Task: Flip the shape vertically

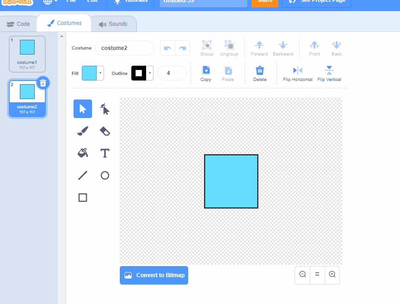Action: pyautogui.click(x=329, y=74)
